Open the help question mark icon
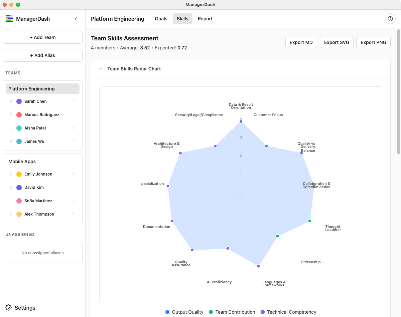The width and height of the screenshot is (401, 317). click(x=390, y=19)
